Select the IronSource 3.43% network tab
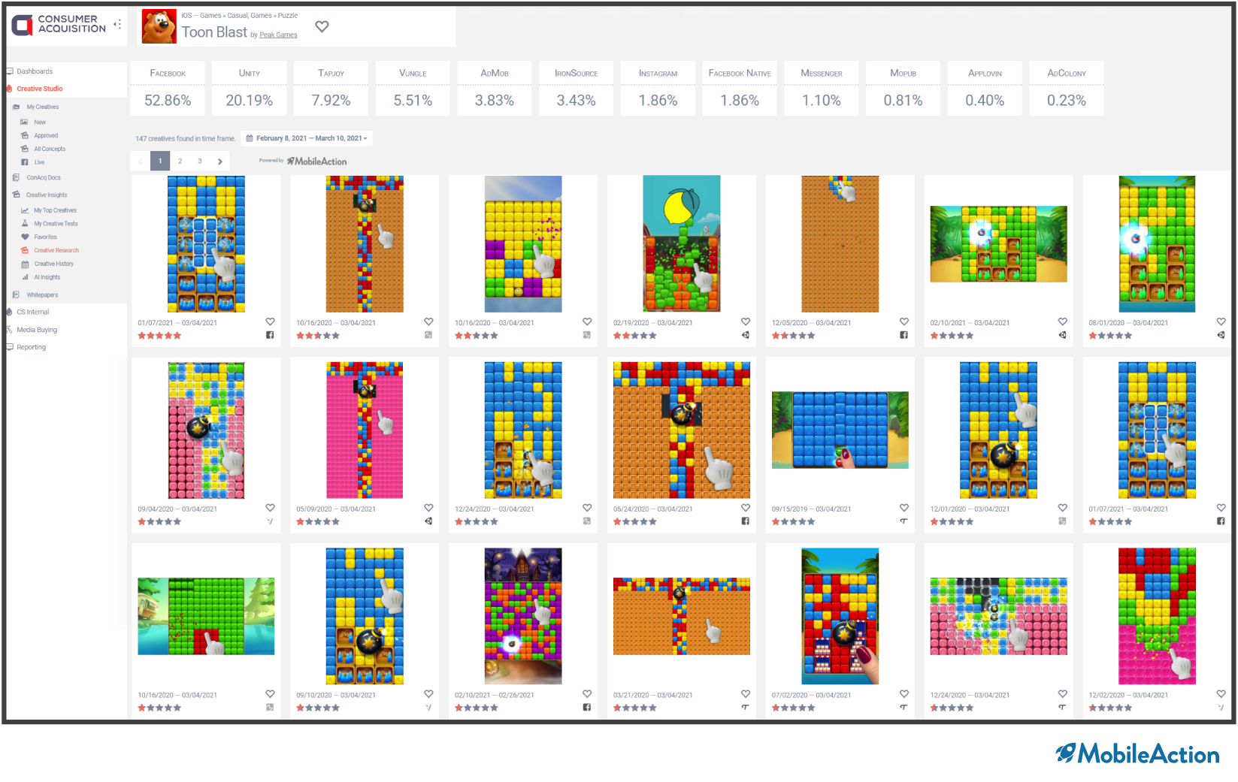The image size is (1238, 782). 577,89
